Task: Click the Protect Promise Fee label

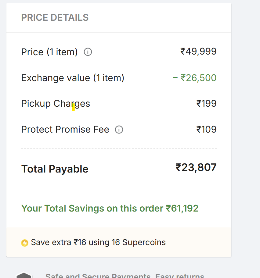Action: pyautogui.click(x=65, y=130)
